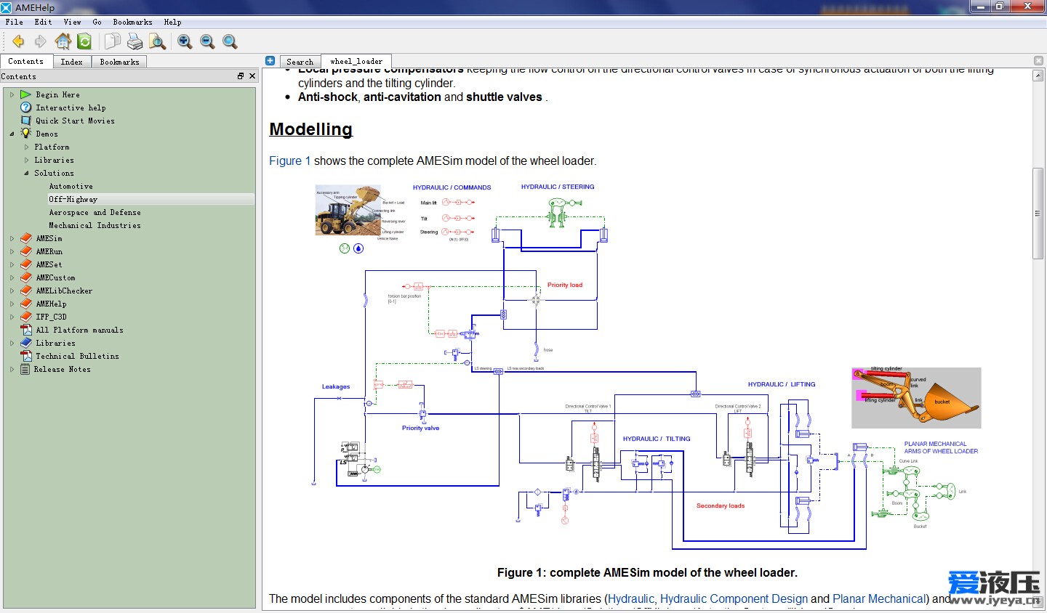This screenshot has height=613, width=1047.
Task: Click the All Platform manuals PDF icon
Action: pyautogui.click(x=26, y=330)
